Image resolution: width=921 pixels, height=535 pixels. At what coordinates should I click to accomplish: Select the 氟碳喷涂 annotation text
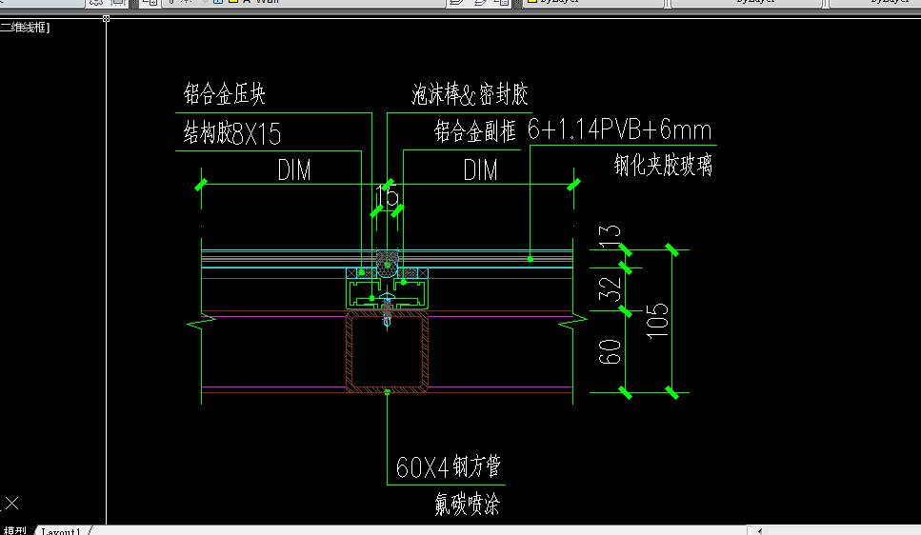pos(467,504)
